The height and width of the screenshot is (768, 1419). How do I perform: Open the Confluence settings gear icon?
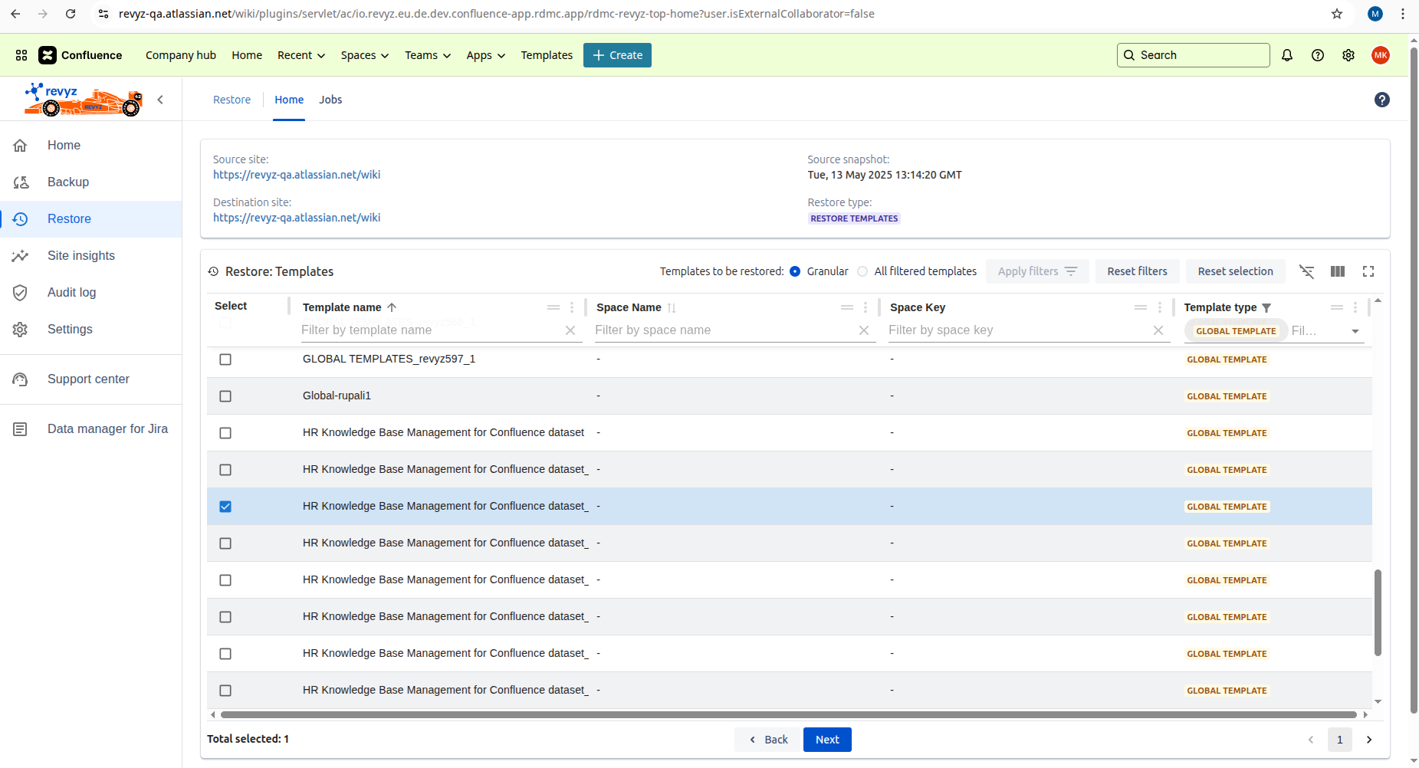1348,55
